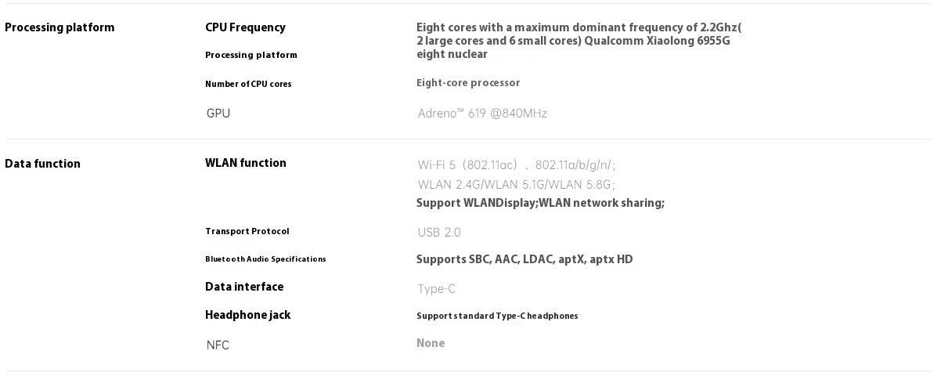Screen dimensions: 948x376
Task: Click the Eight cores frequency description text
Action: pos(579,41)
